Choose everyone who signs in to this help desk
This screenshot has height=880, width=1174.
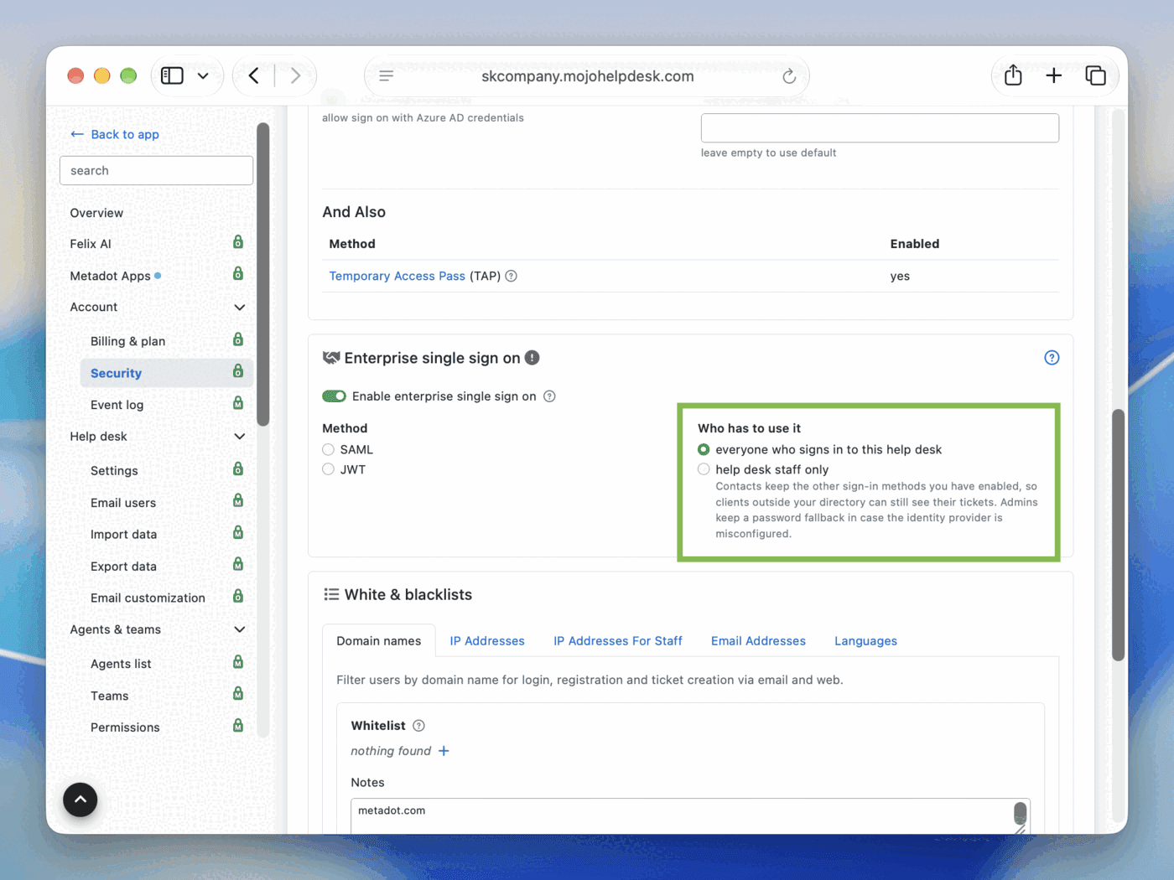[x=704, y=450]
